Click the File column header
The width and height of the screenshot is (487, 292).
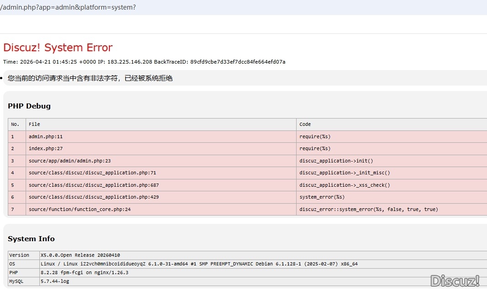[x=34, y=124]
